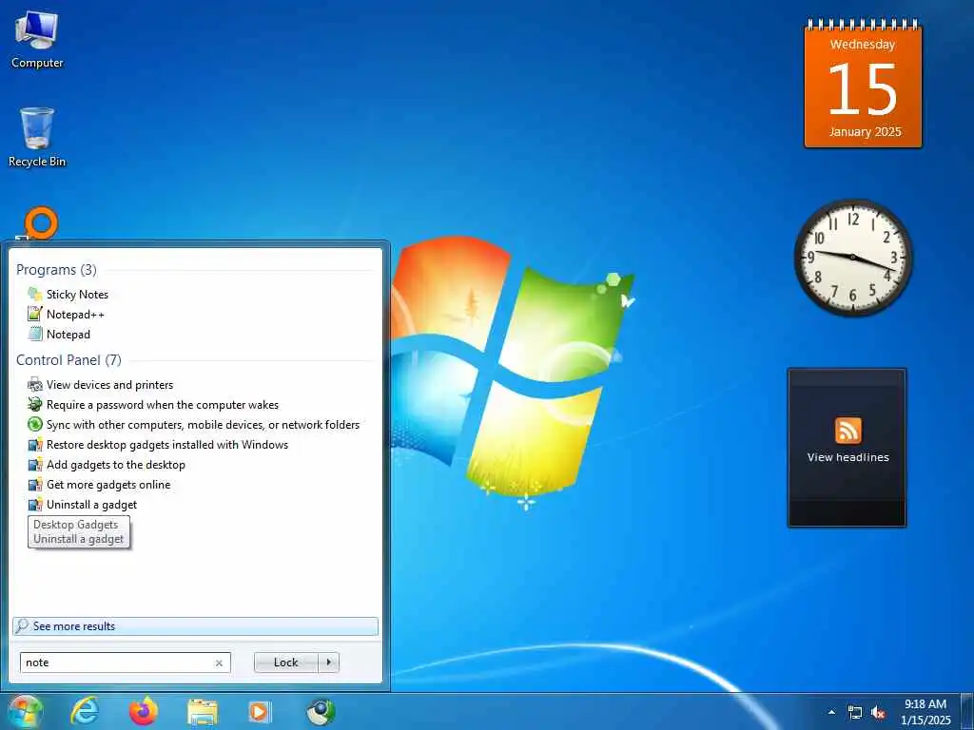Click the Lock button
Image resolution: width=974 pixels, height=730 pixels.
(x=285, y=663)
